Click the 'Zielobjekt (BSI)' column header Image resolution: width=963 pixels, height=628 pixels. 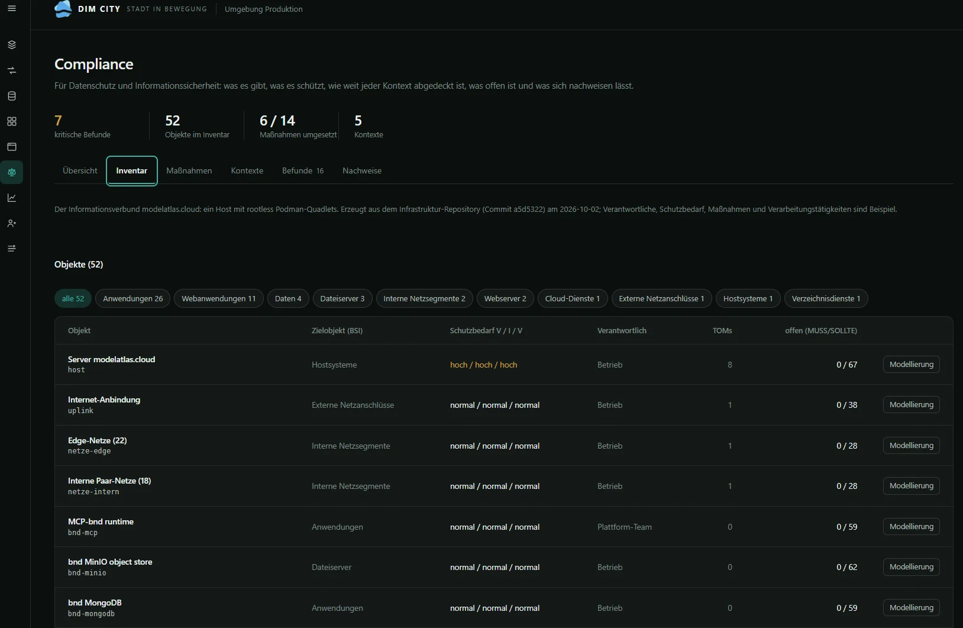pos(337,330)
